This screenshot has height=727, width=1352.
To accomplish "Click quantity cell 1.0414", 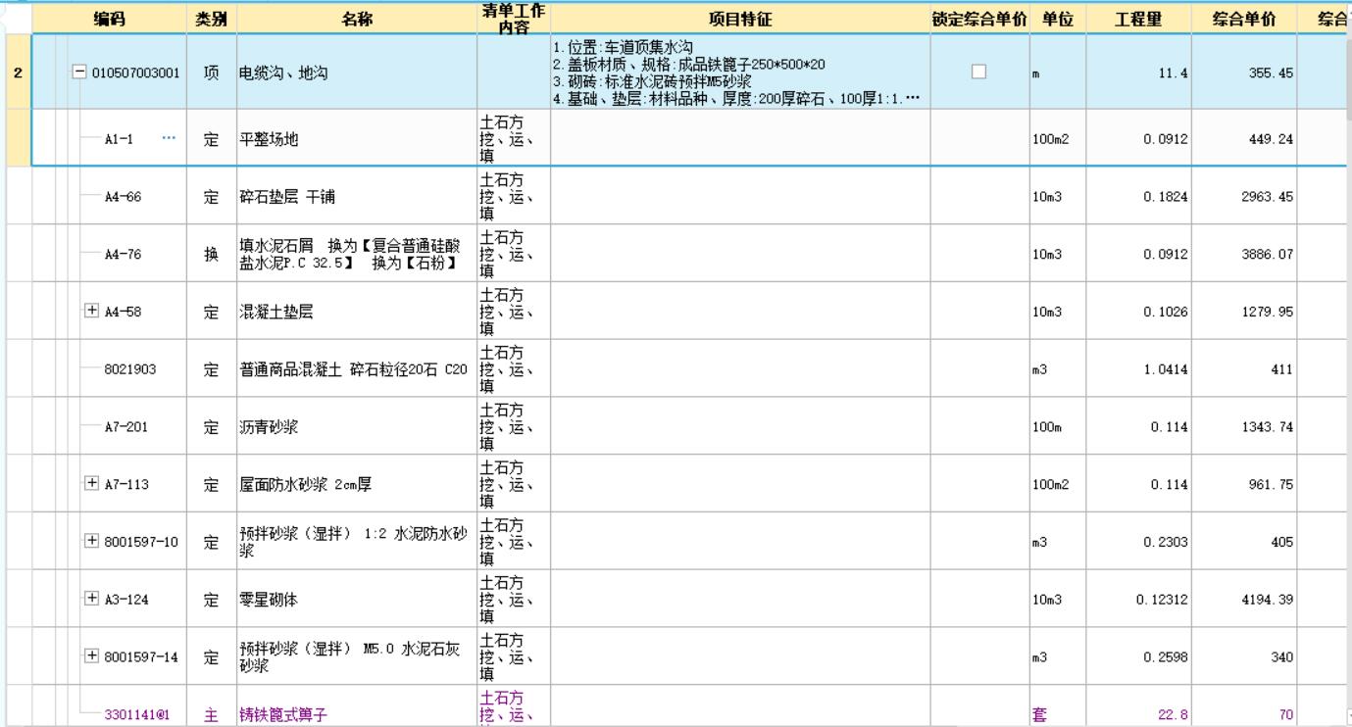I will pyautogui.click(x=1139, y=369).
